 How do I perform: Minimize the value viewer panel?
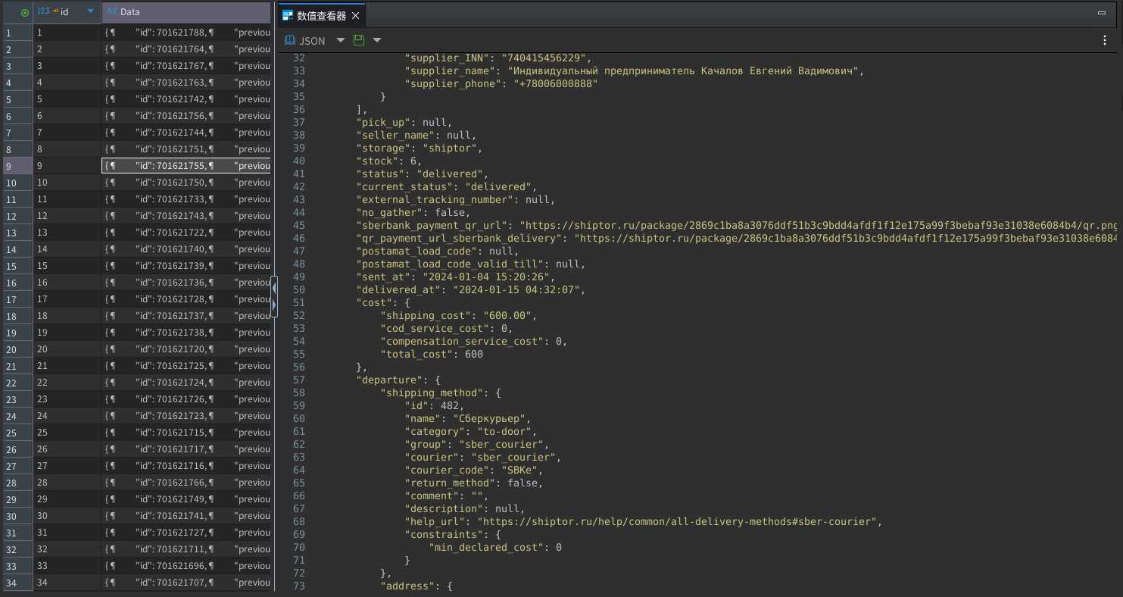1102,13
